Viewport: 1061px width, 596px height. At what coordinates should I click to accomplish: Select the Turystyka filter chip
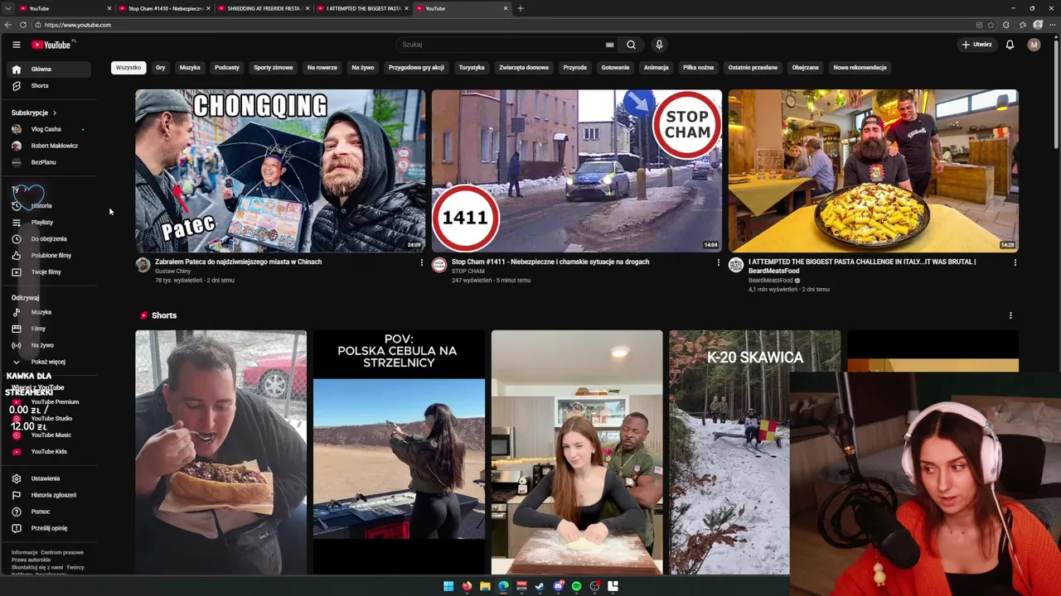click(x=472, y=68)
